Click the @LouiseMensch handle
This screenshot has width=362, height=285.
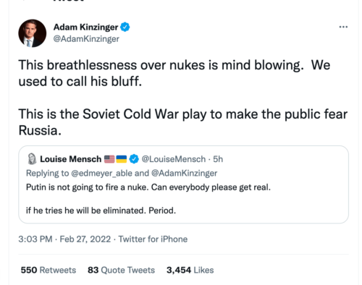(x=174, y=159)
